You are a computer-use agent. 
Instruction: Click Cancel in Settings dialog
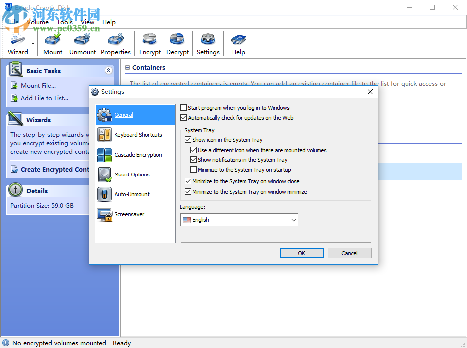pos(349,253)
